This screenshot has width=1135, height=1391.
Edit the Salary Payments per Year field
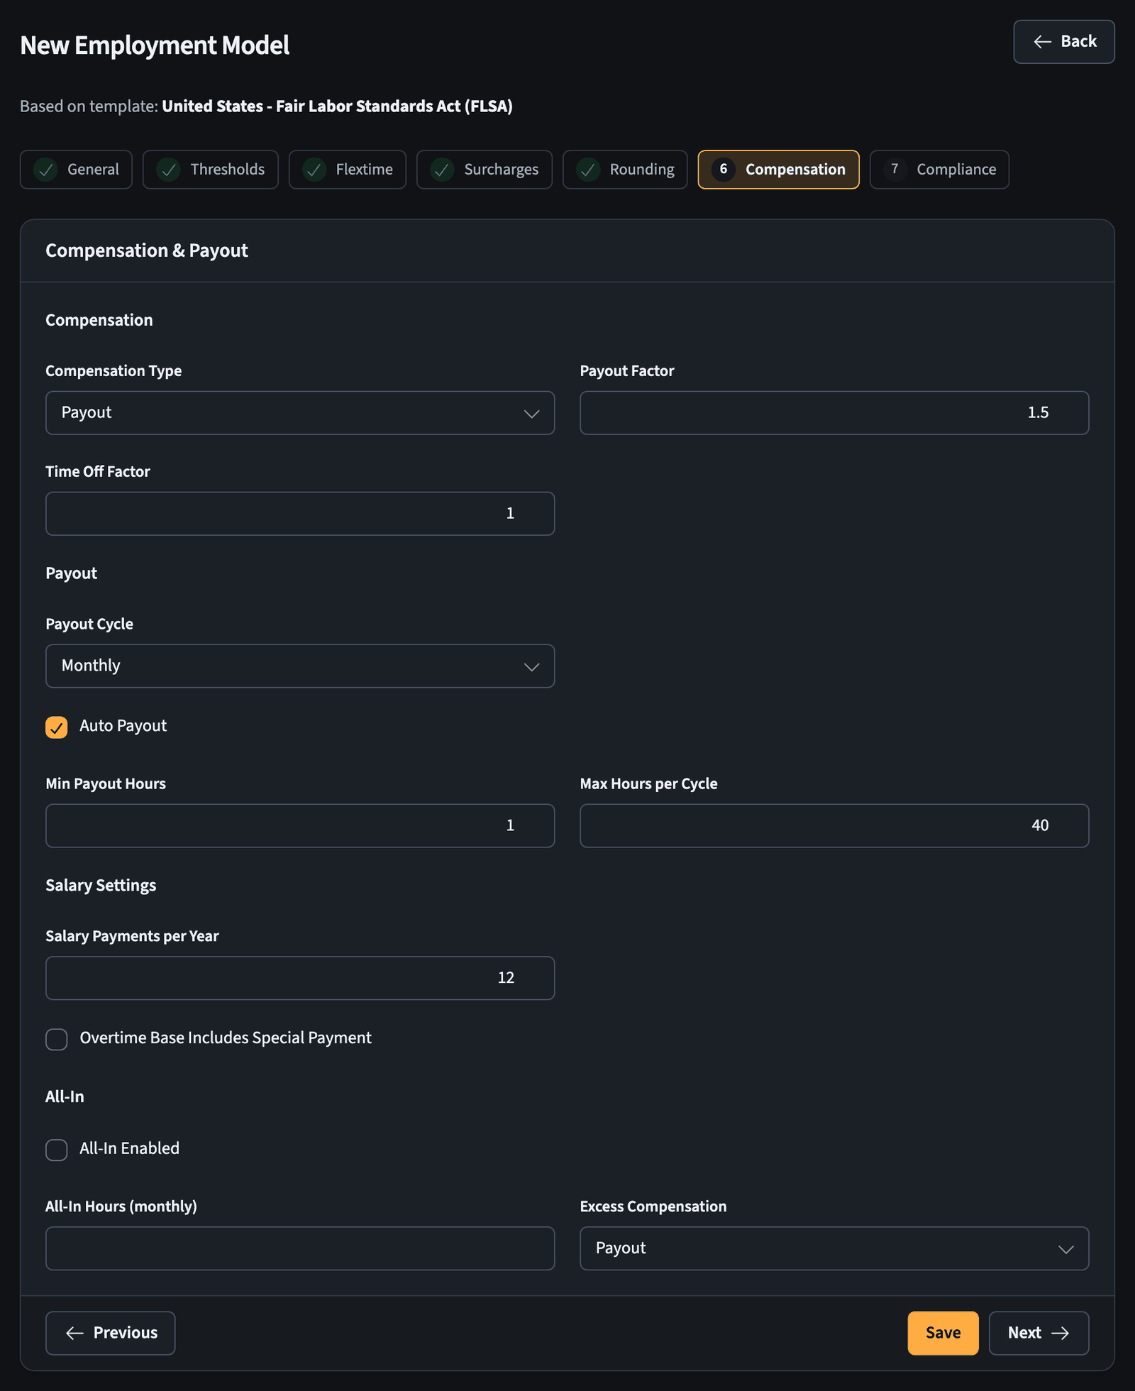(300, 978)
